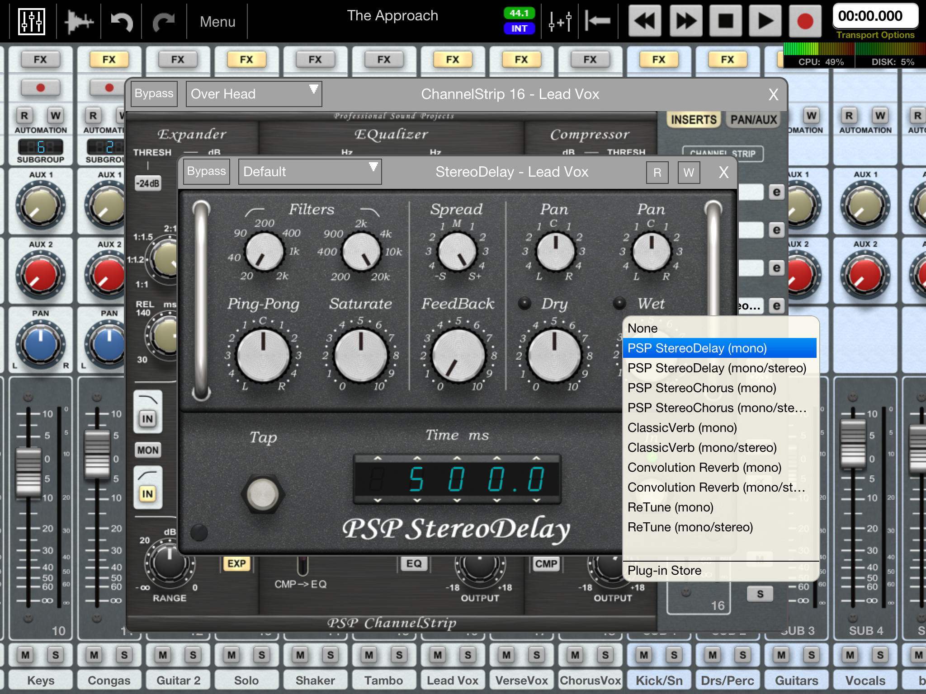The image size is (926, 694).
Task: Choose Convolution Reverb (mono) plug-in
Action: [720, 468]
